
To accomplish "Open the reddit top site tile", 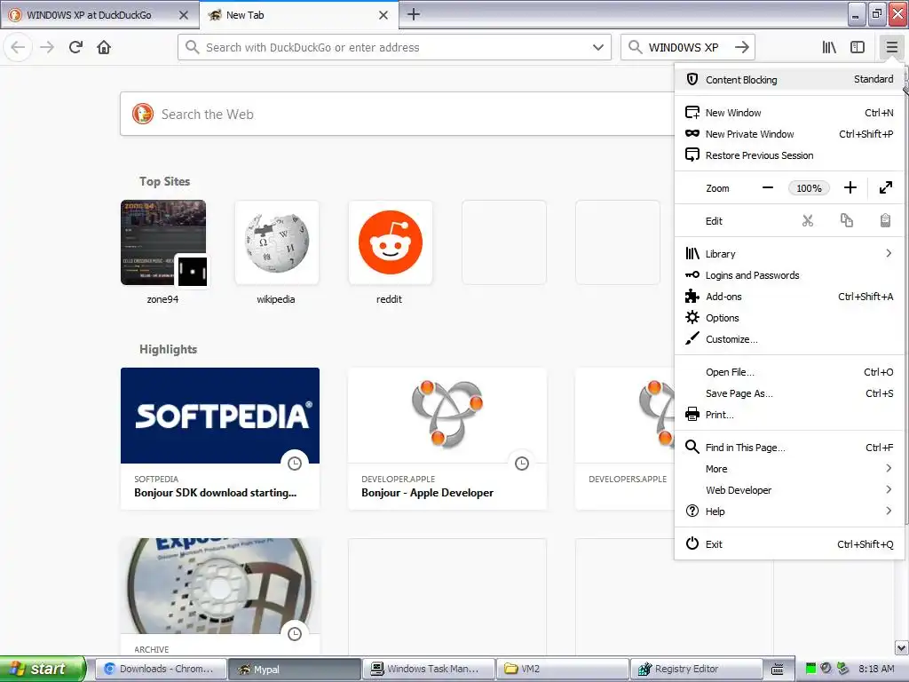I will point(391,242).
